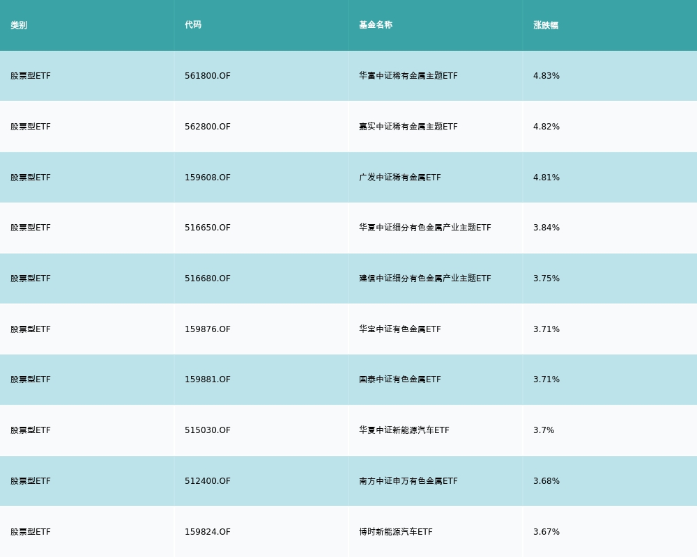The height and width of the screenshot is (557, 697).
Task: Click the 3.67% change value
Action: point(546,532)
